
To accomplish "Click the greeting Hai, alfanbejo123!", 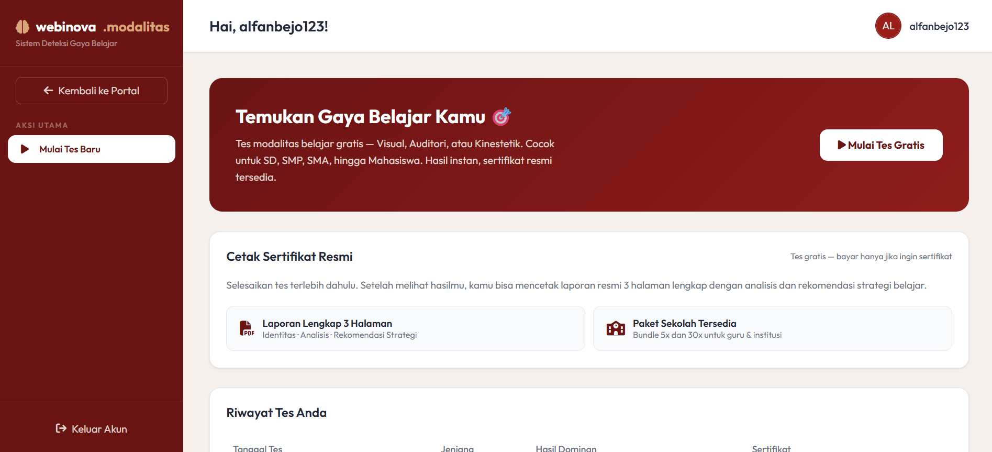I will [269, 26].
